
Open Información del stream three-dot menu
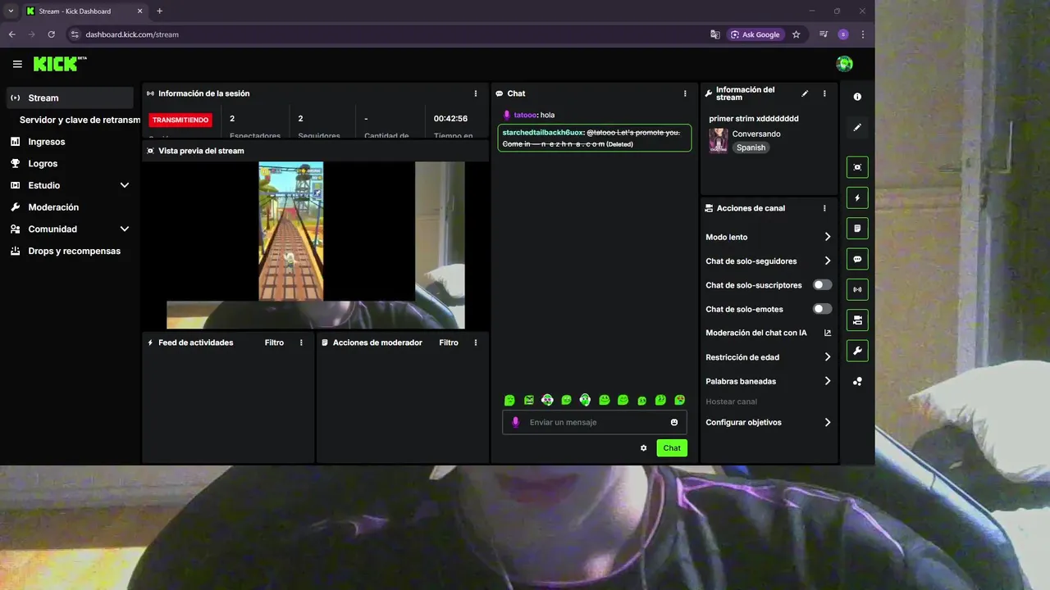(824, 93)
